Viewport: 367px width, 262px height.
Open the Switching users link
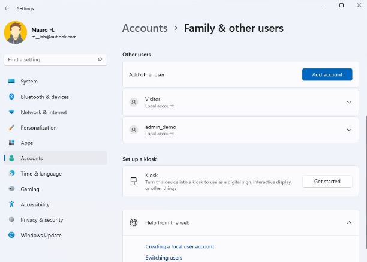pos(164,258)
